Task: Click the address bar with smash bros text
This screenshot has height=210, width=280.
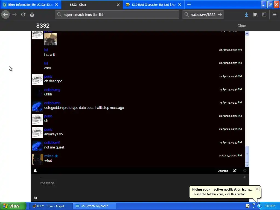Action: click(x=117, y=14)
